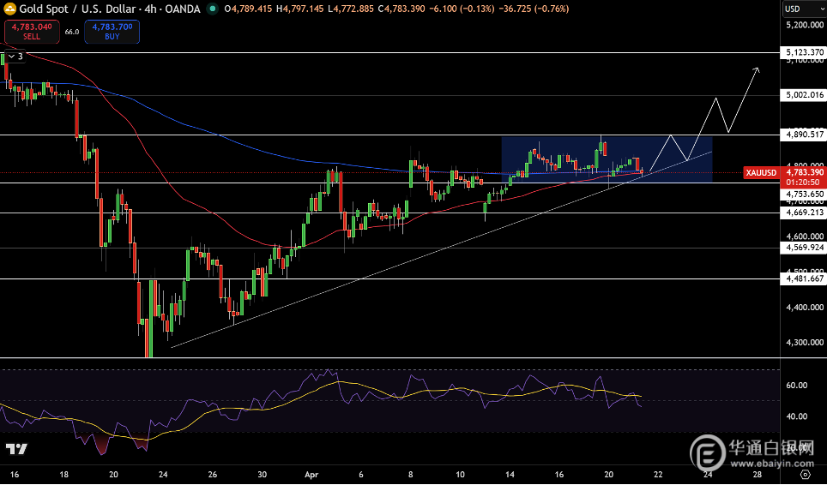Open the Gold Spot / U.S. Dollar symbol selector

[81, 9]
